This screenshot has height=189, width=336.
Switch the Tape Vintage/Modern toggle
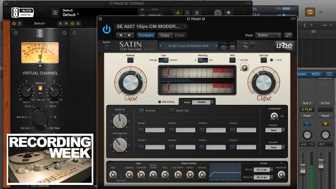(x=164, y=60)
